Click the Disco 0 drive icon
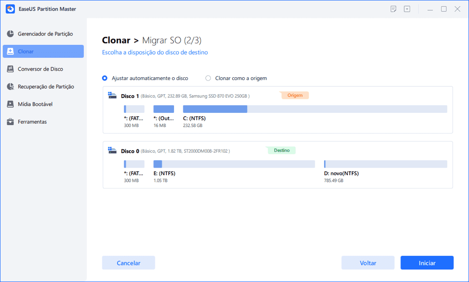The width and height of the screenshot is (469, 282). (x=113, y=150)
